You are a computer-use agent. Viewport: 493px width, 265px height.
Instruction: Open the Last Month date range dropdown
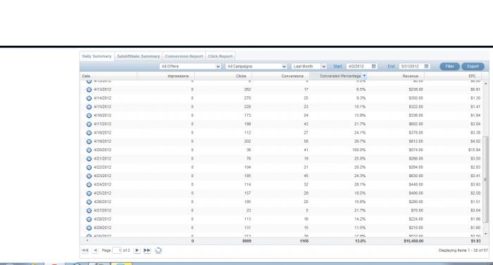click(x=308, y=66)
